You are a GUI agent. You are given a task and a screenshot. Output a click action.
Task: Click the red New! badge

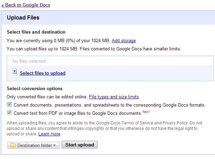[146, 112]
